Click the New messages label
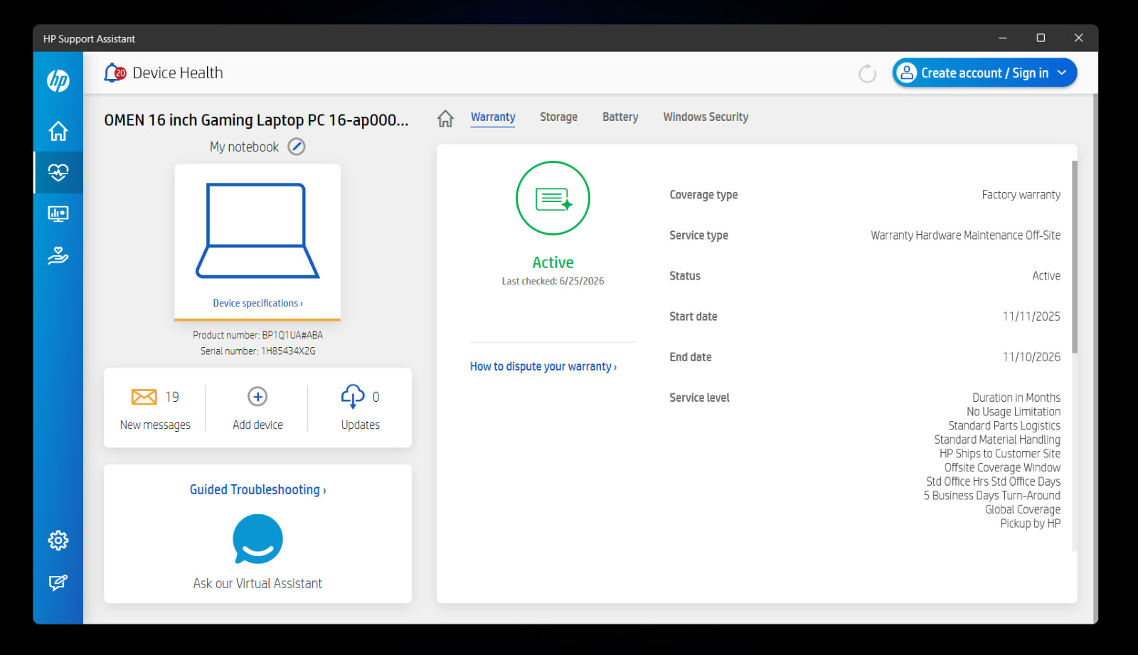This screenshot has width=1138, height=655. click(155, 425)
